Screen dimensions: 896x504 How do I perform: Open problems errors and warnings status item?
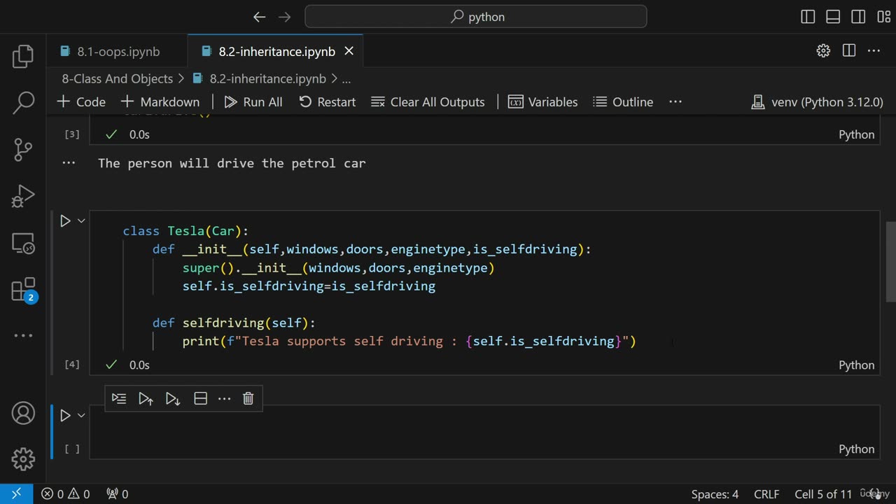coord(65,494)
